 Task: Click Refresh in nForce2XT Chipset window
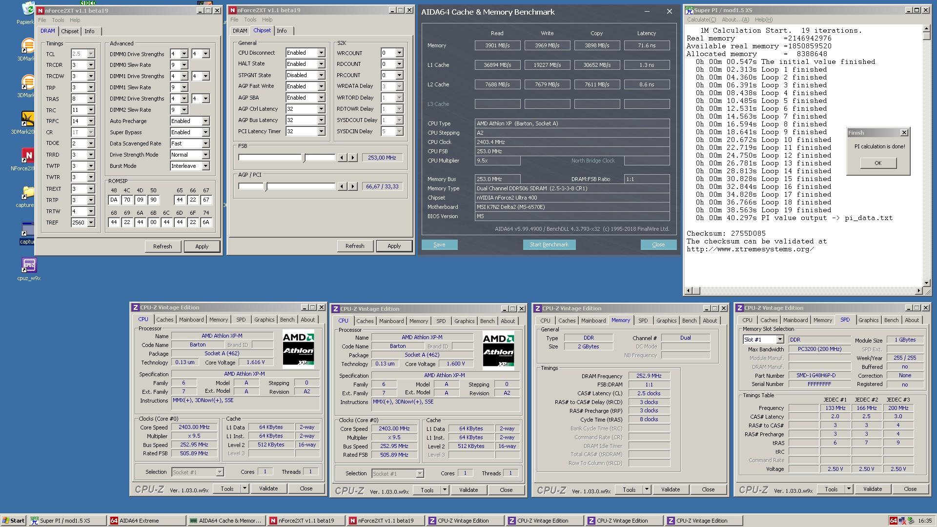click(x=355, y=246)
